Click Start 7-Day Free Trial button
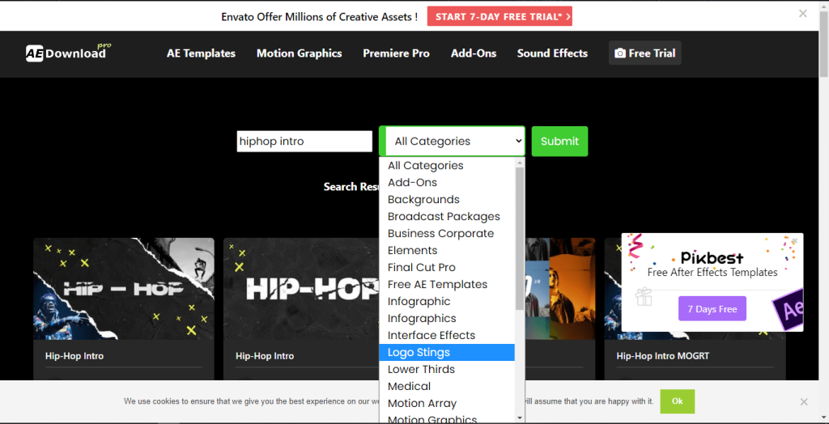Screen dimensions: 829x424 point(500,16)
